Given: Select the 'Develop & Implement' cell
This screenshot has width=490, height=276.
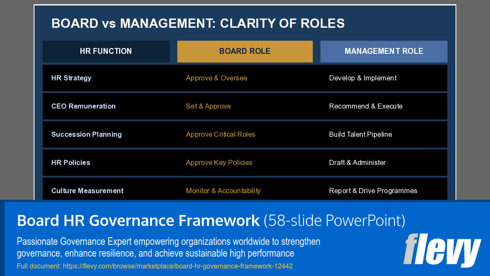Looking at the screenshot, I should pyautogui.click(x=362, y=78).
